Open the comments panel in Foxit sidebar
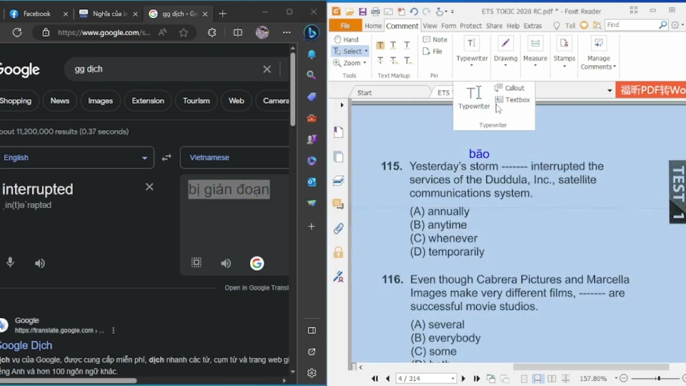The height and width of the screenshot is (386, 686). (x=338, y=204)
